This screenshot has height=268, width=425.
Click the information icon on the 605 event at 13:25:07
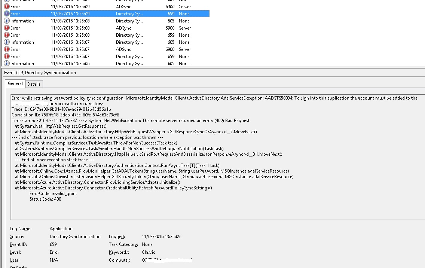click(6, 42)
